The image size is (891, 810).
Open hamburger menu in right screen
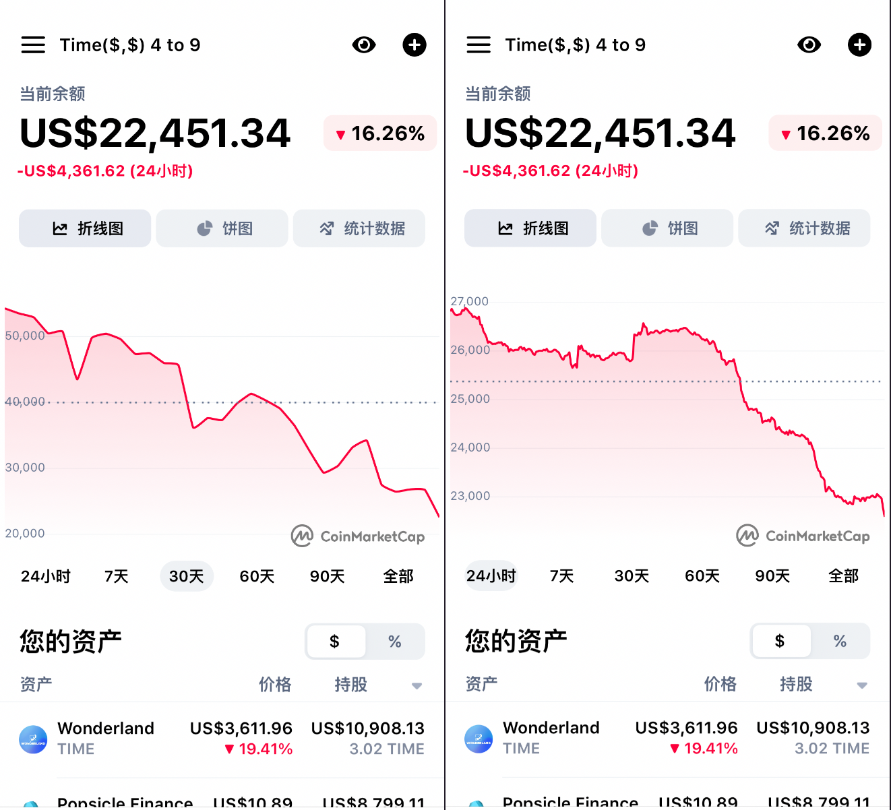tap(479, 45)
